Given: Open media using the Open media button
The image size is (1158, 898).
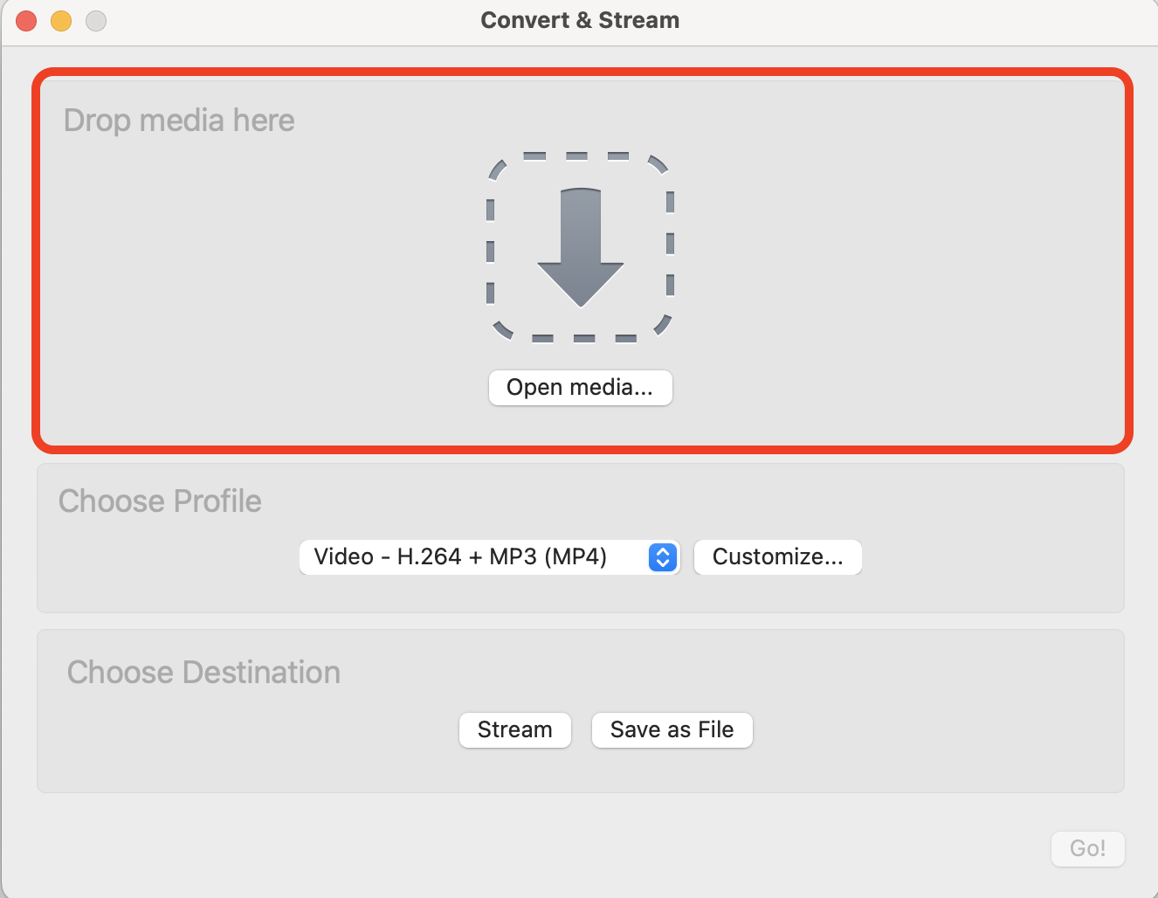Looking at the screenshot, I should (x=580, y=388).
